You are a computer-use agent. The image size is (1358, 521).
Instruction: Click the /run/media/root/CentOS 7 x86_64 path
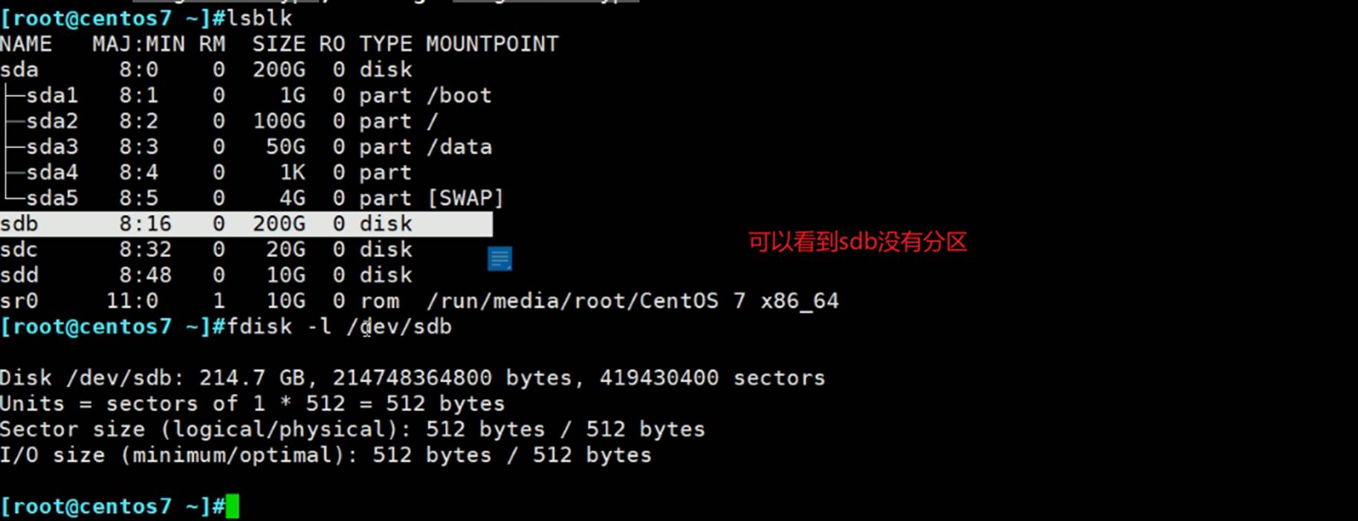(x=632, y=301)
